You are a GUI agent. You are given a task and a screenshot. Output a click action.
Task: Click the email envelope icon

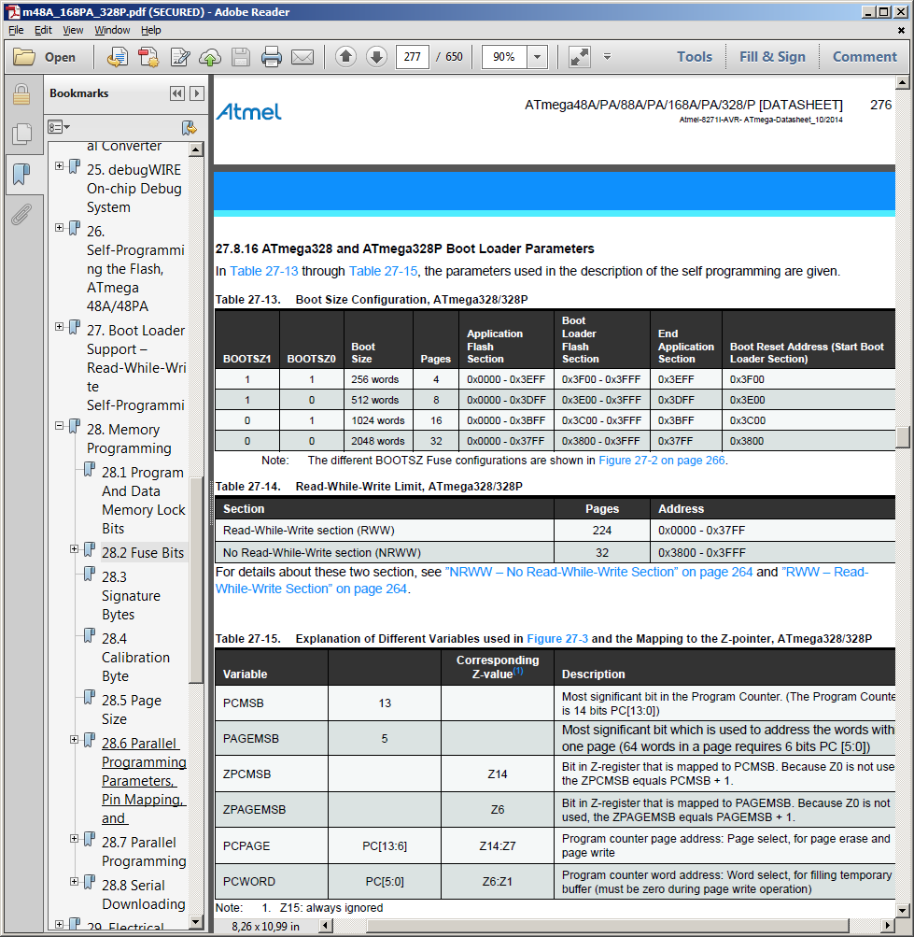302,57
